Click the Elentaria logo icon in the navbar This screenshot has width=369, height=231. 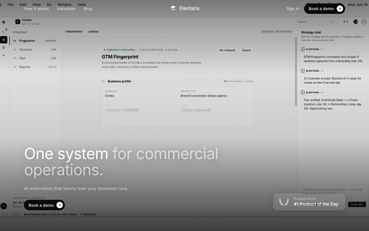[173, 8]
